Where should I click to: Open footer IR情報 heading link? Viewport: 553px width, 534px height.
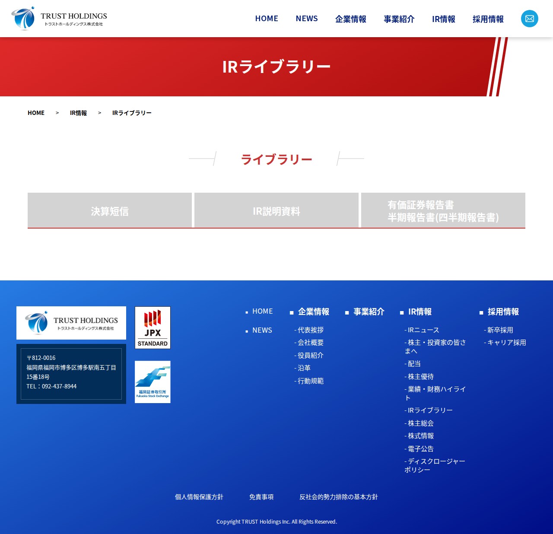(420, 311)
